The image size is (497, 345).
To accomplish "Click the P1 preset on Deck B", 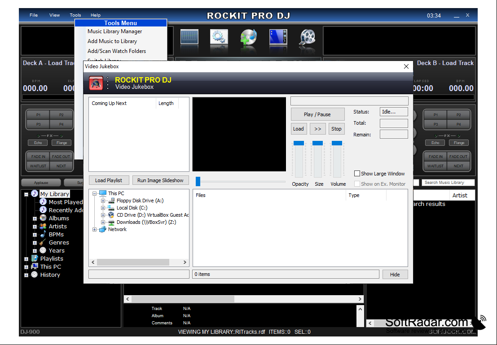I will coord(435,115).
